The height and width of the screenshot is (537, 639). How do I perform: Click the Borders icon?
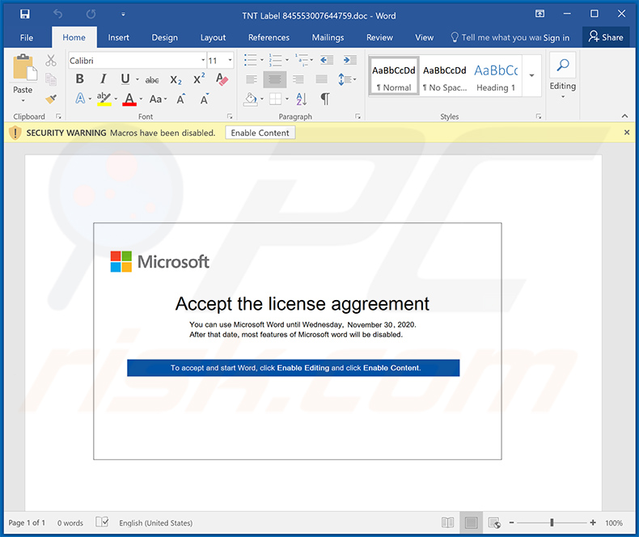pyautogui.click(x=276, y=99)
